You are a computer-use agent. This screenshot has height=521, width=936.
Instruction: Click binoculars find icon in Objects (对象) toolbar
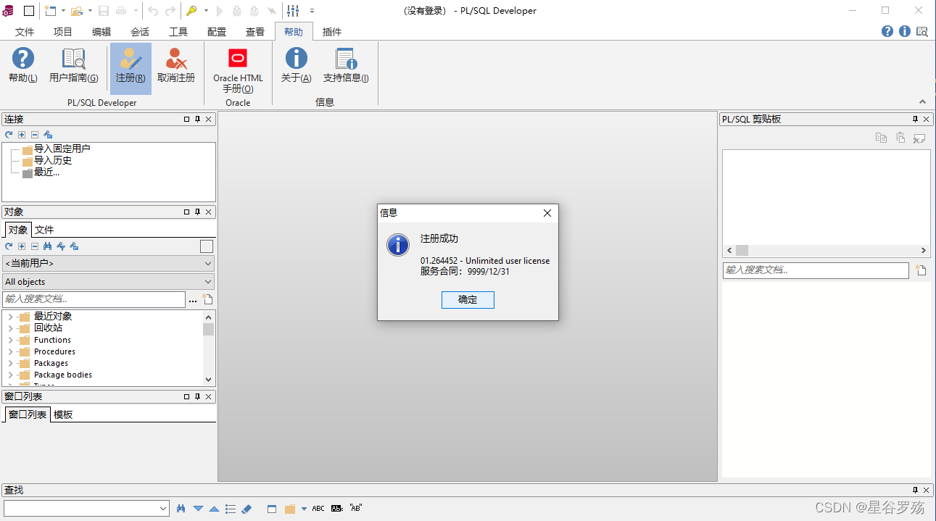(x=48, y=246)
